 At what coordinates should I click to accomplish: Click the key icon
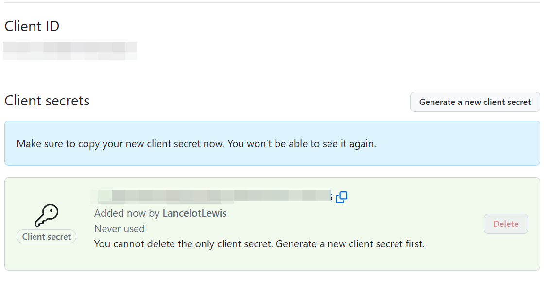pyautogui.click(x=47, y=215)
